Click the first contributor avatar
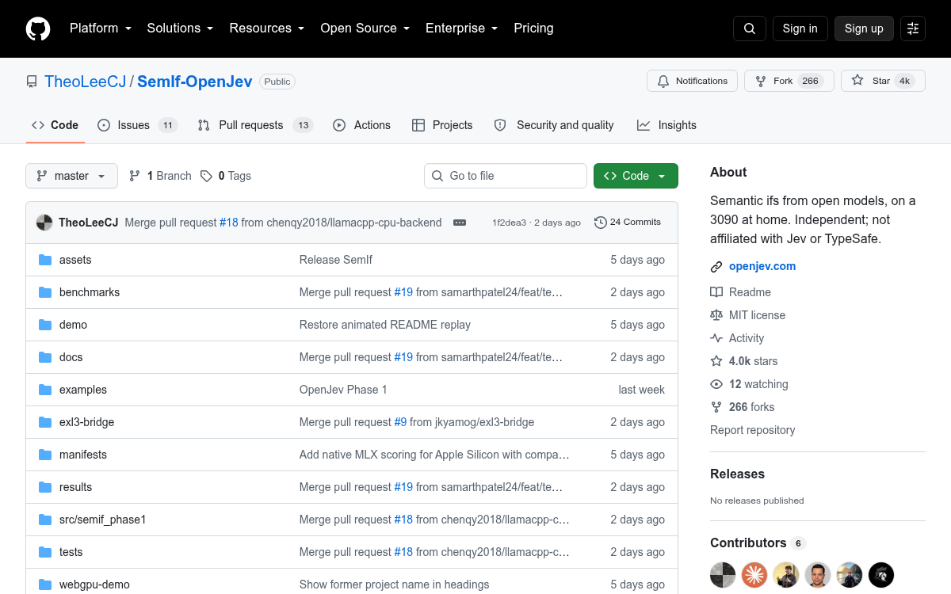951x594 pixels. [723, 575]
